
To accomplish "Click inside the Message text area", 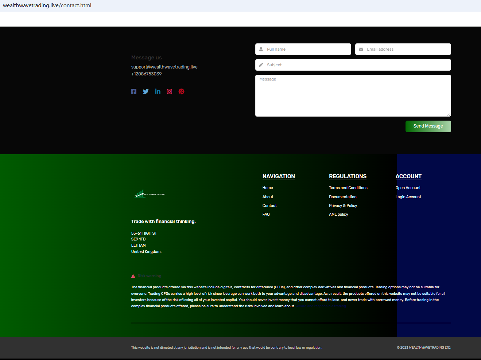I will pos(353,96).
